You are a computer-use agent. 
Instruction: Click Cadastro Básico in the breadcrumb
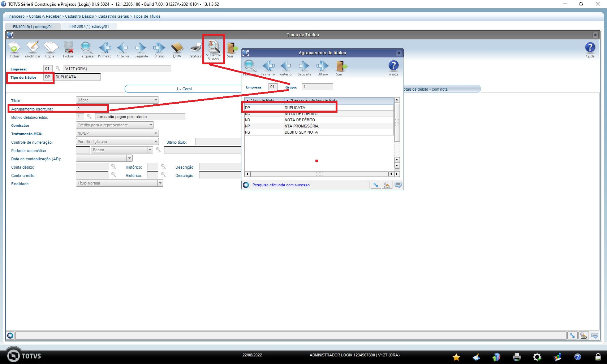point(79,16)
